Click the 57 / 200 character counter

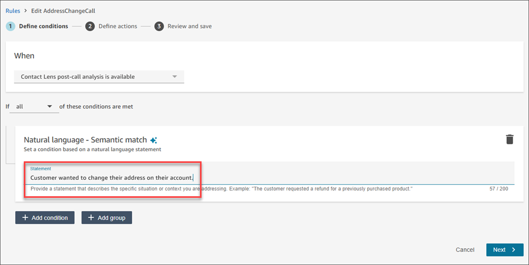point(499,188)
